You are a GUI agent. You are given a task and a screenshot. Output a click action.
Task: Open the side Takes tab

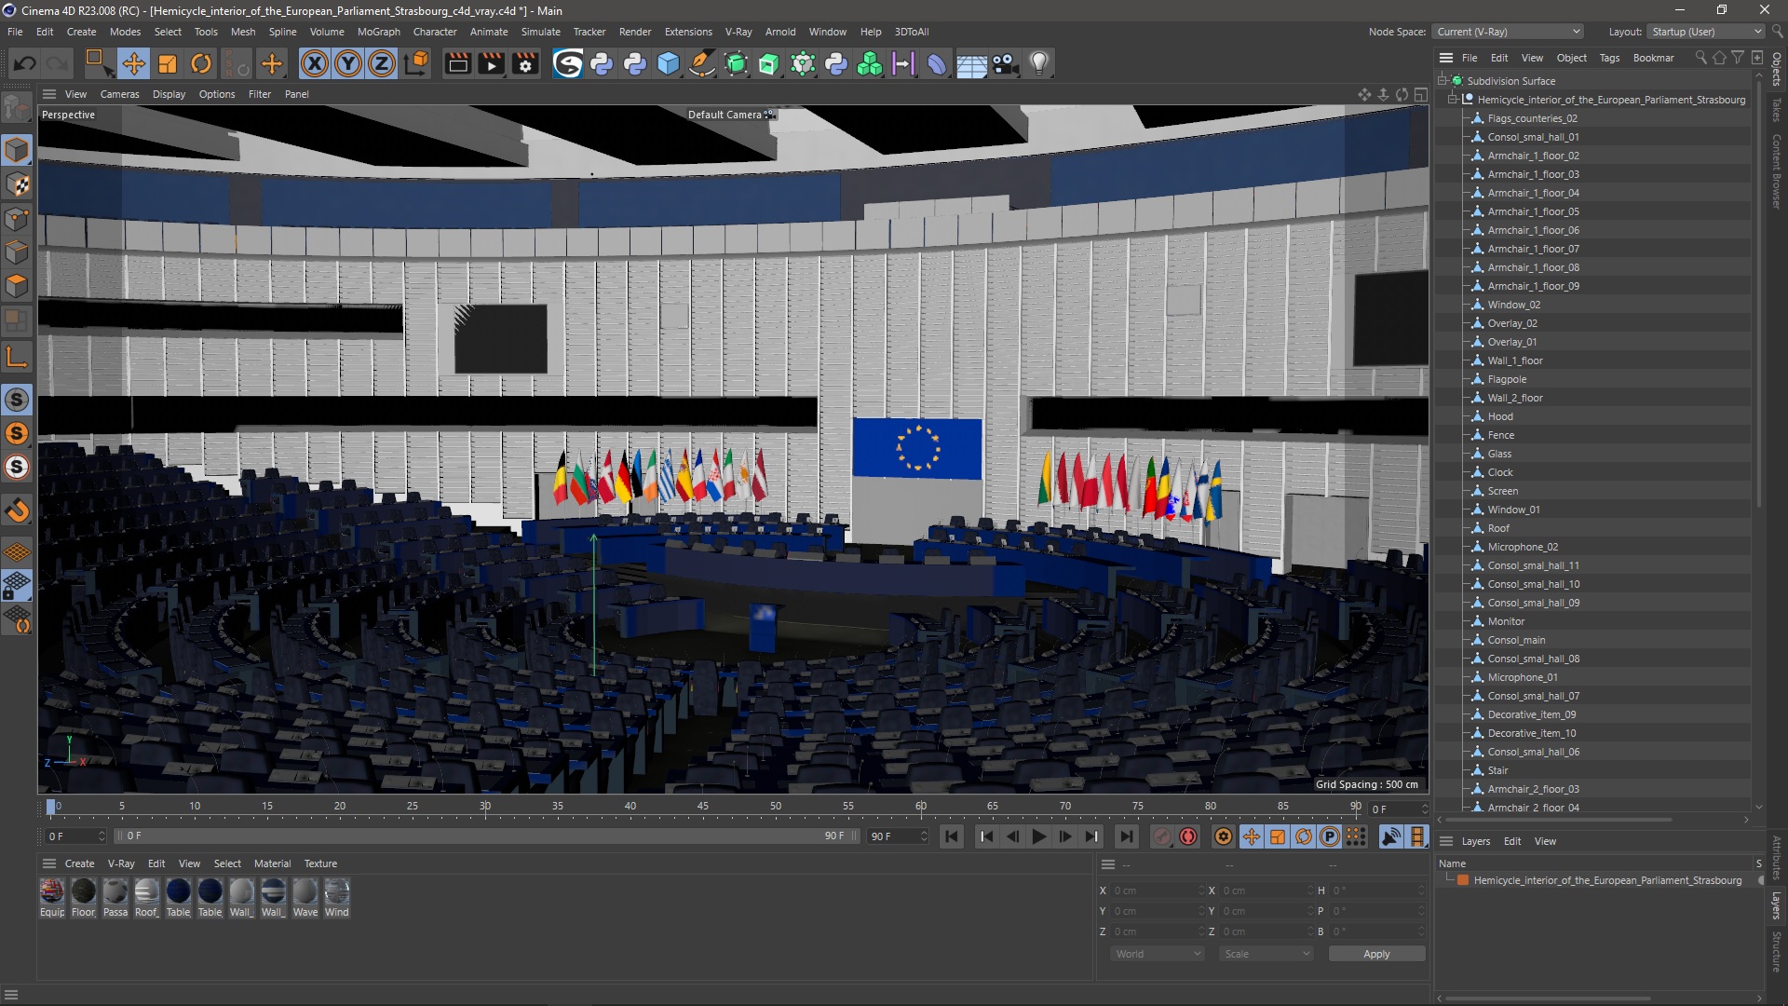tap(1777, 110)
